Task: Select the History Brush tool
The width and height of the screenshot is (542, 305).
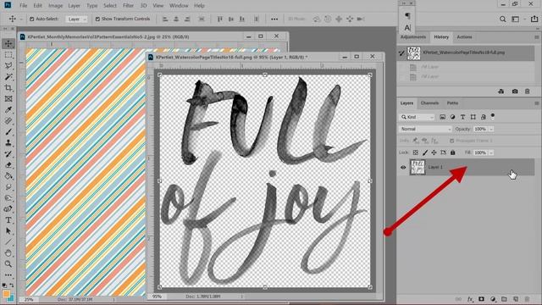Action: coord(8,154)
